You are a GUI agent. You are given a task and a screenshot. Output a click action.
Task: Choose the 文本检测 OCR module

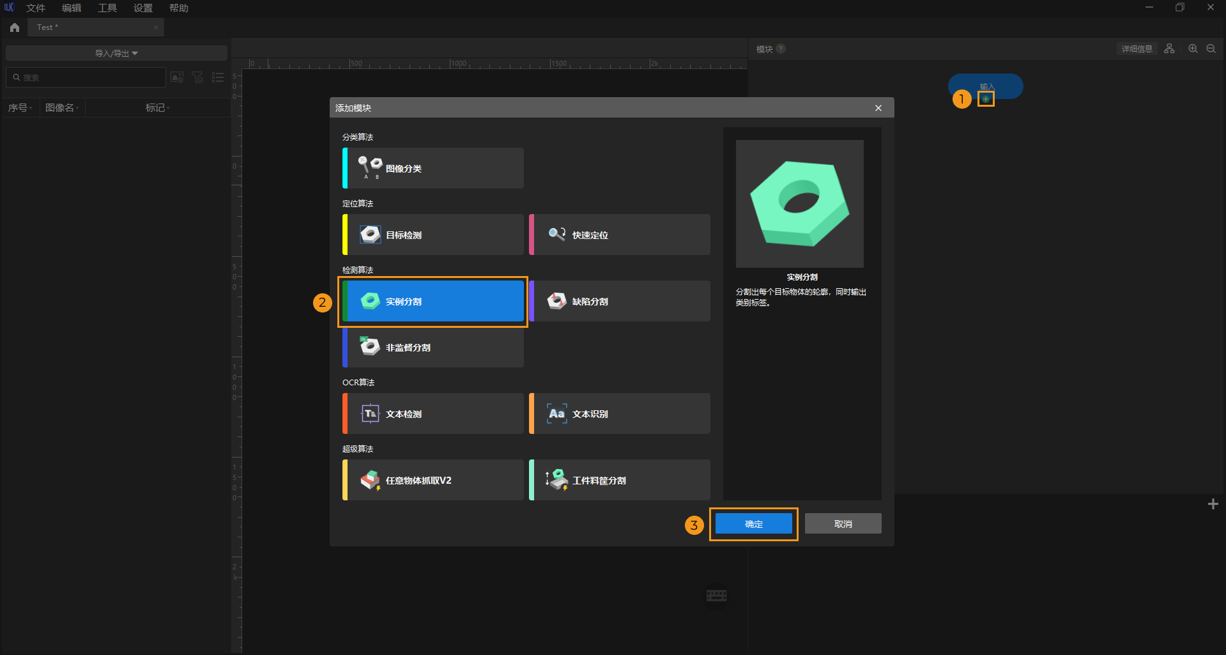(x=433, y=413)
